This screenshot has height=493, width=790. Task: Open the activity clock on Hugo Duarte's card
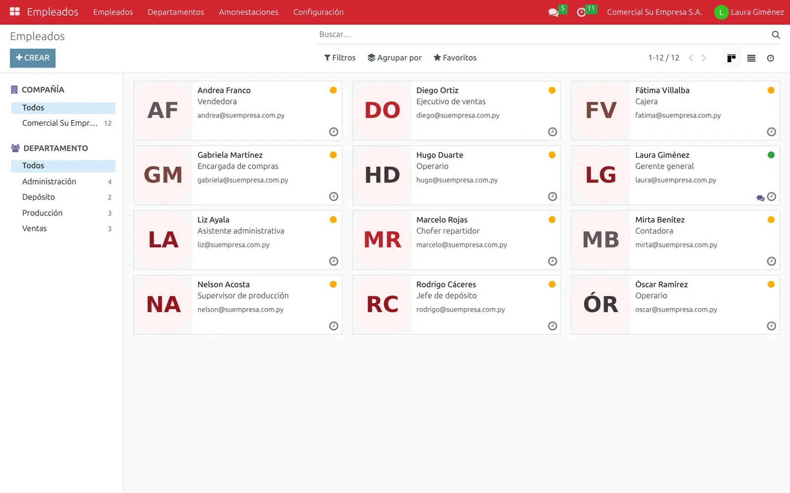553,196
